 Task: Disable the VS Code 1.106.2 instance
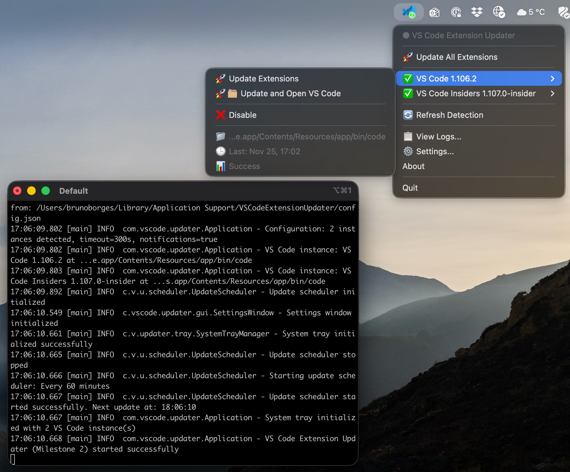click(x=242, y=115)
